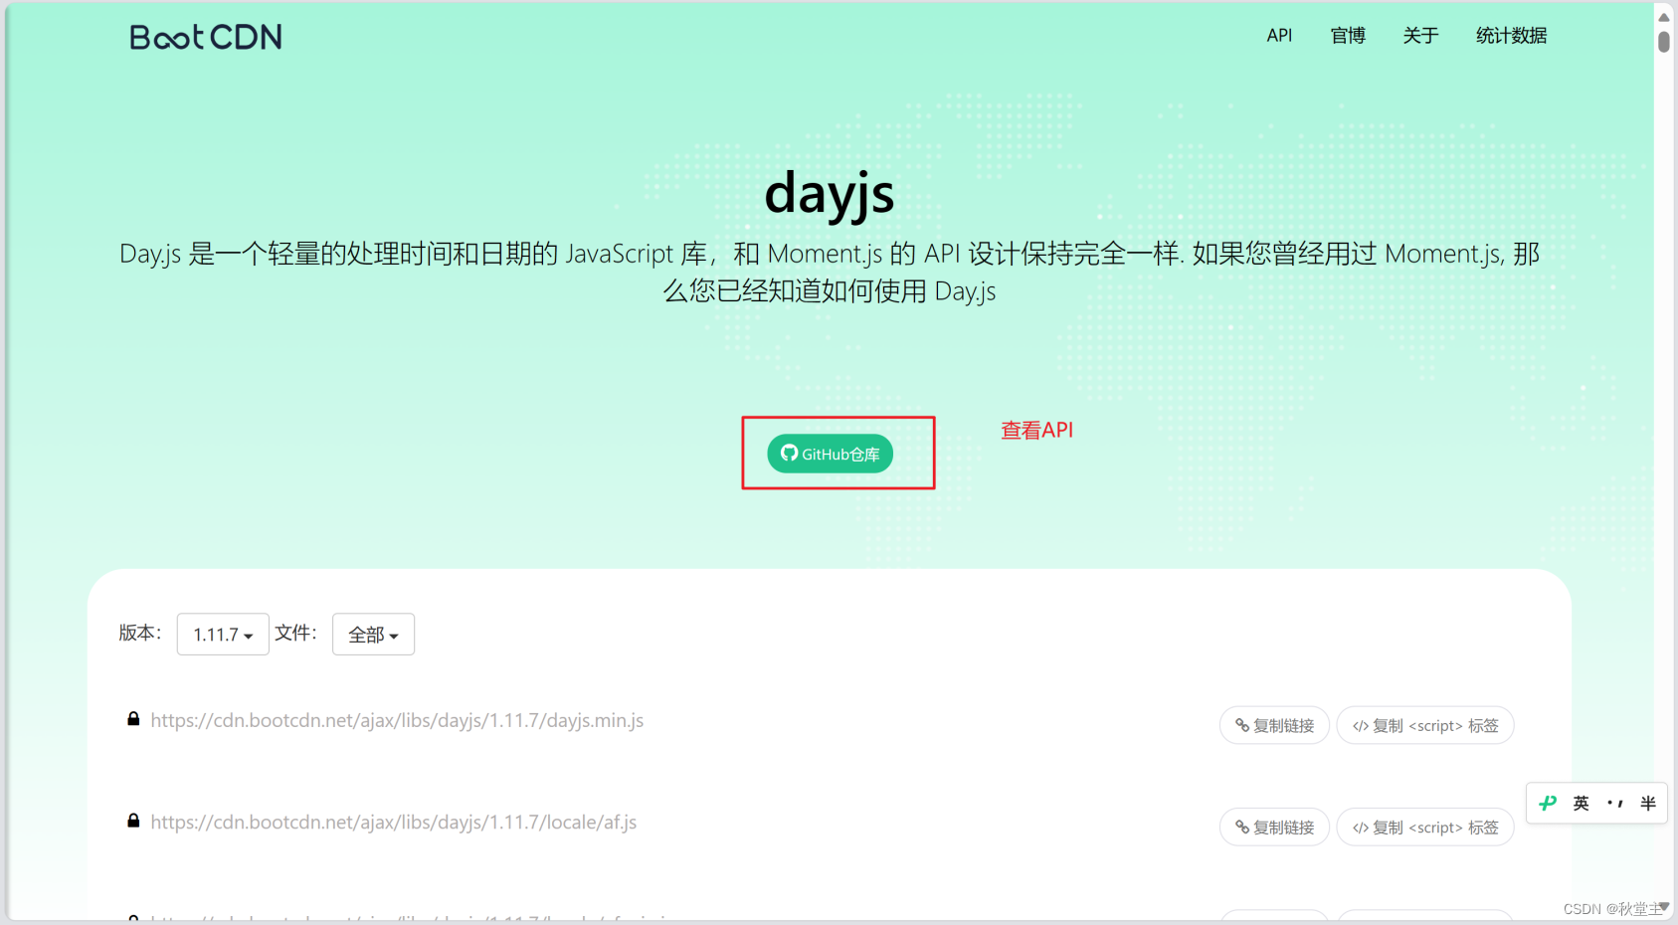Click the input method logo icon
The height and width of the screenshot is (925, 1678).
(x=1548, y=803)
